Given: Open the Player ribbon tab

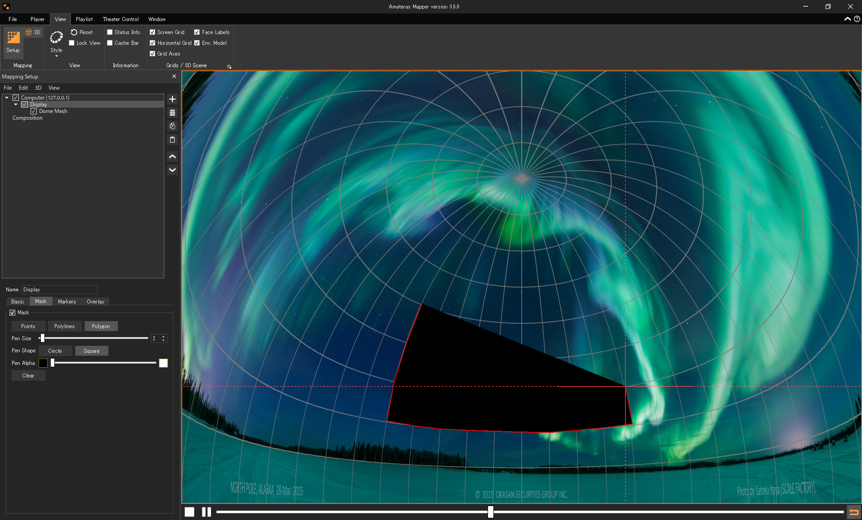Looking at the screenshot, I should [37, 19].
